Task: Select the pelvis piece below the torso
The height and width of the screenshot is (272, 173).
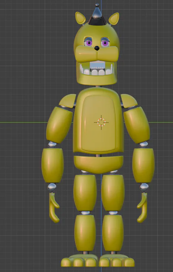Action: 98,164
